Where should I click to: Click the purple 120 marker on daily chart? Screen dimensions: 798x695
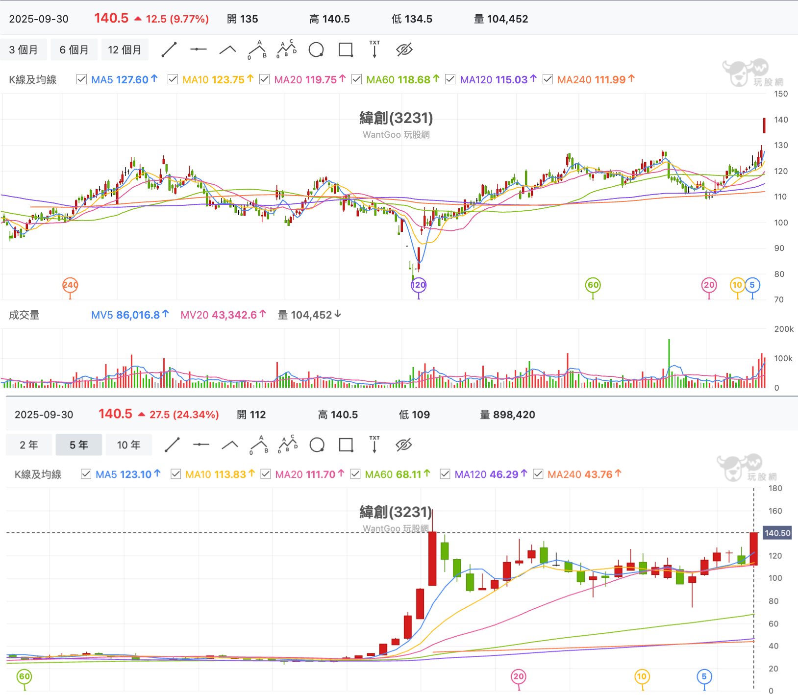pyautogui.click(x=418, y=285)
